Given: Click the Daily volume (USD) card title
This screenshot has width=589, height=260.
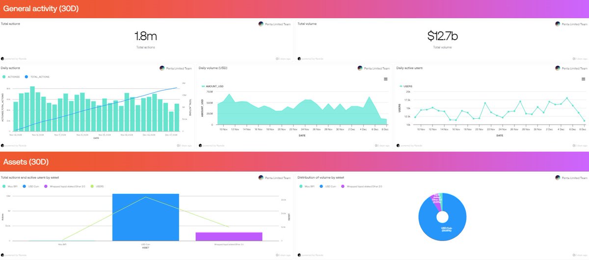Looking at the screenshot, I should [x=213, y=68].
